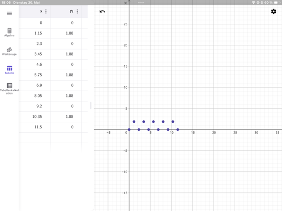Viewport: 282px width, 211px height.
Task: Select y1 cell in row 10.35
Action: point(66,116)
